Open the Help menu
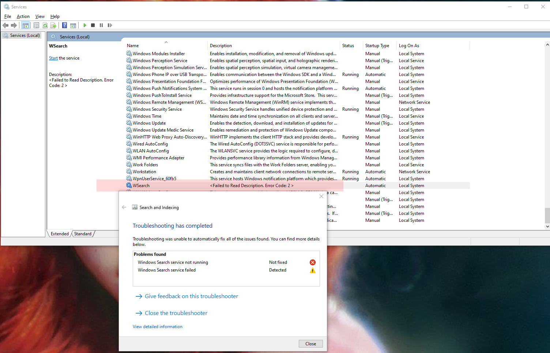The width and height of the screenshot is (550, 353). pyautogui.click(x=55, y=16)
